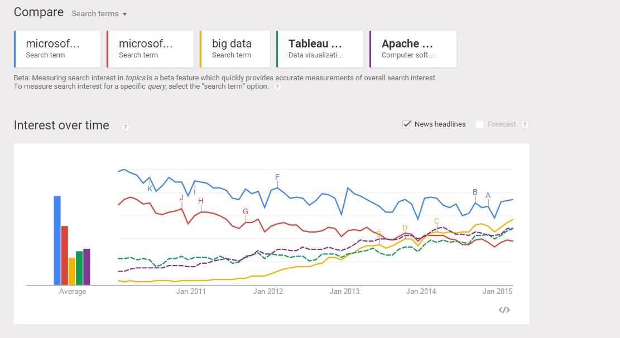The image size is (620, 338).
Task: Edit the "big data" search term card
Action: [x=235, y=49]
